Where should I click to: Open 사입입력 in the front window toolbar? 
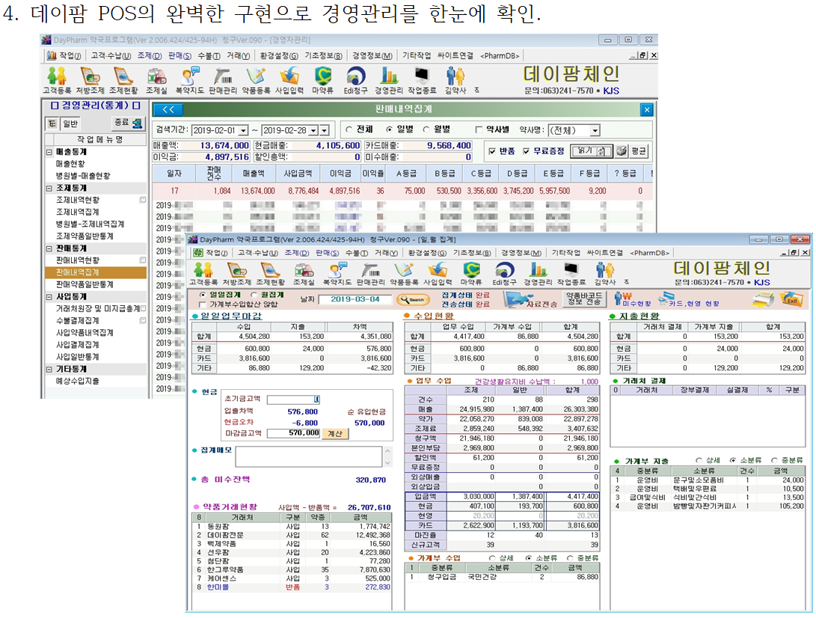coord(437,274)
